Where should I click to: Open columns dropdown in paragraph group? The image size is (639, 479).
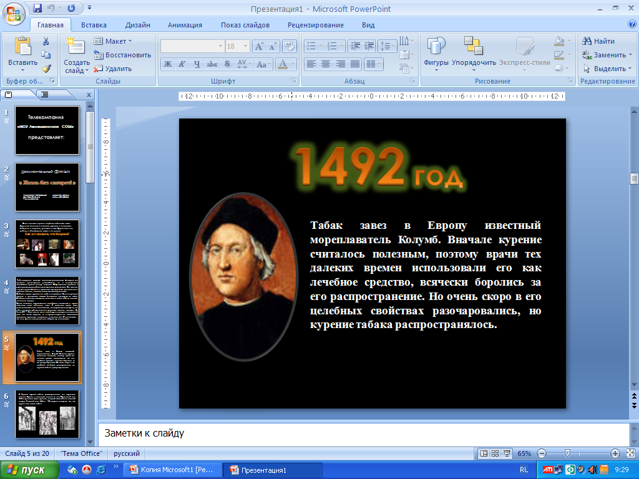373,64
